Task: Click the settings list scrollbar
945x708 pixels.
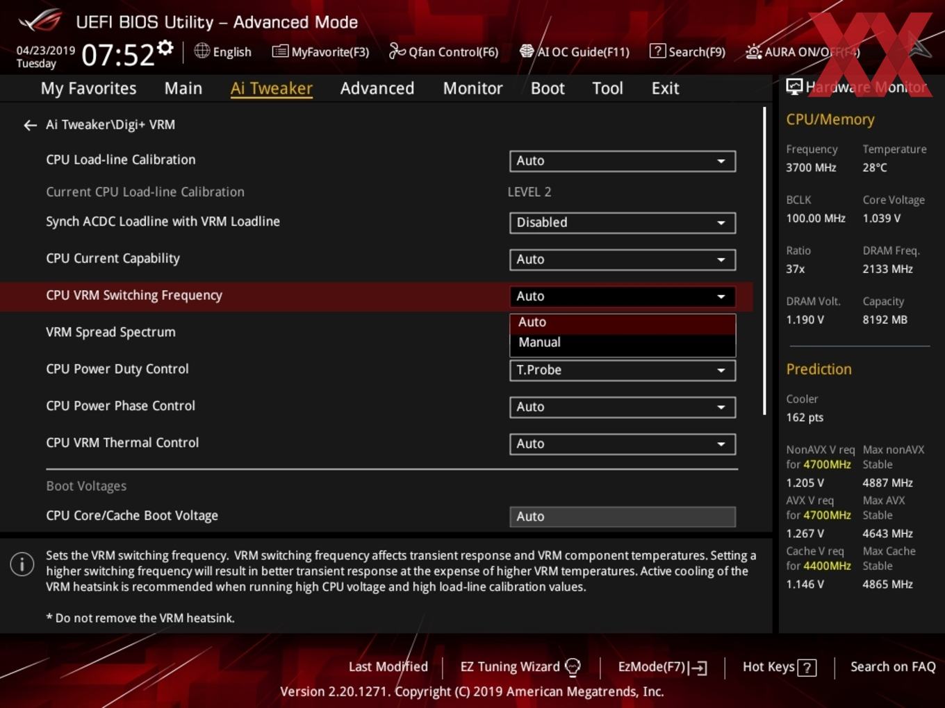Action: (764, 260)
